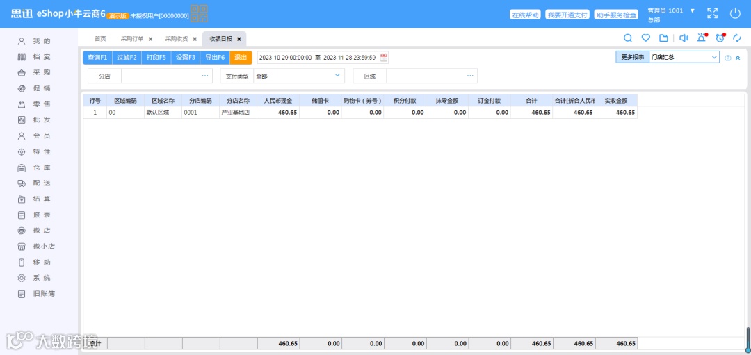Sort by 人民币现金 column header
This screenshot has width=751, height=355.
tap(277, 101)
